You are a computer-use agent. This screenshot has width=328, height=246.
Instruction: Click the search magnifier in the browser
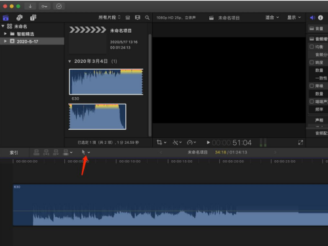(148, 18)
